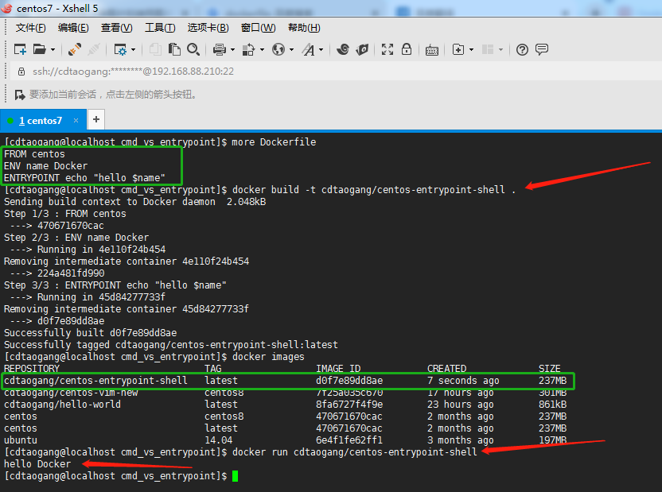Click the "REPOSITORY" column header text

(32, 369)
